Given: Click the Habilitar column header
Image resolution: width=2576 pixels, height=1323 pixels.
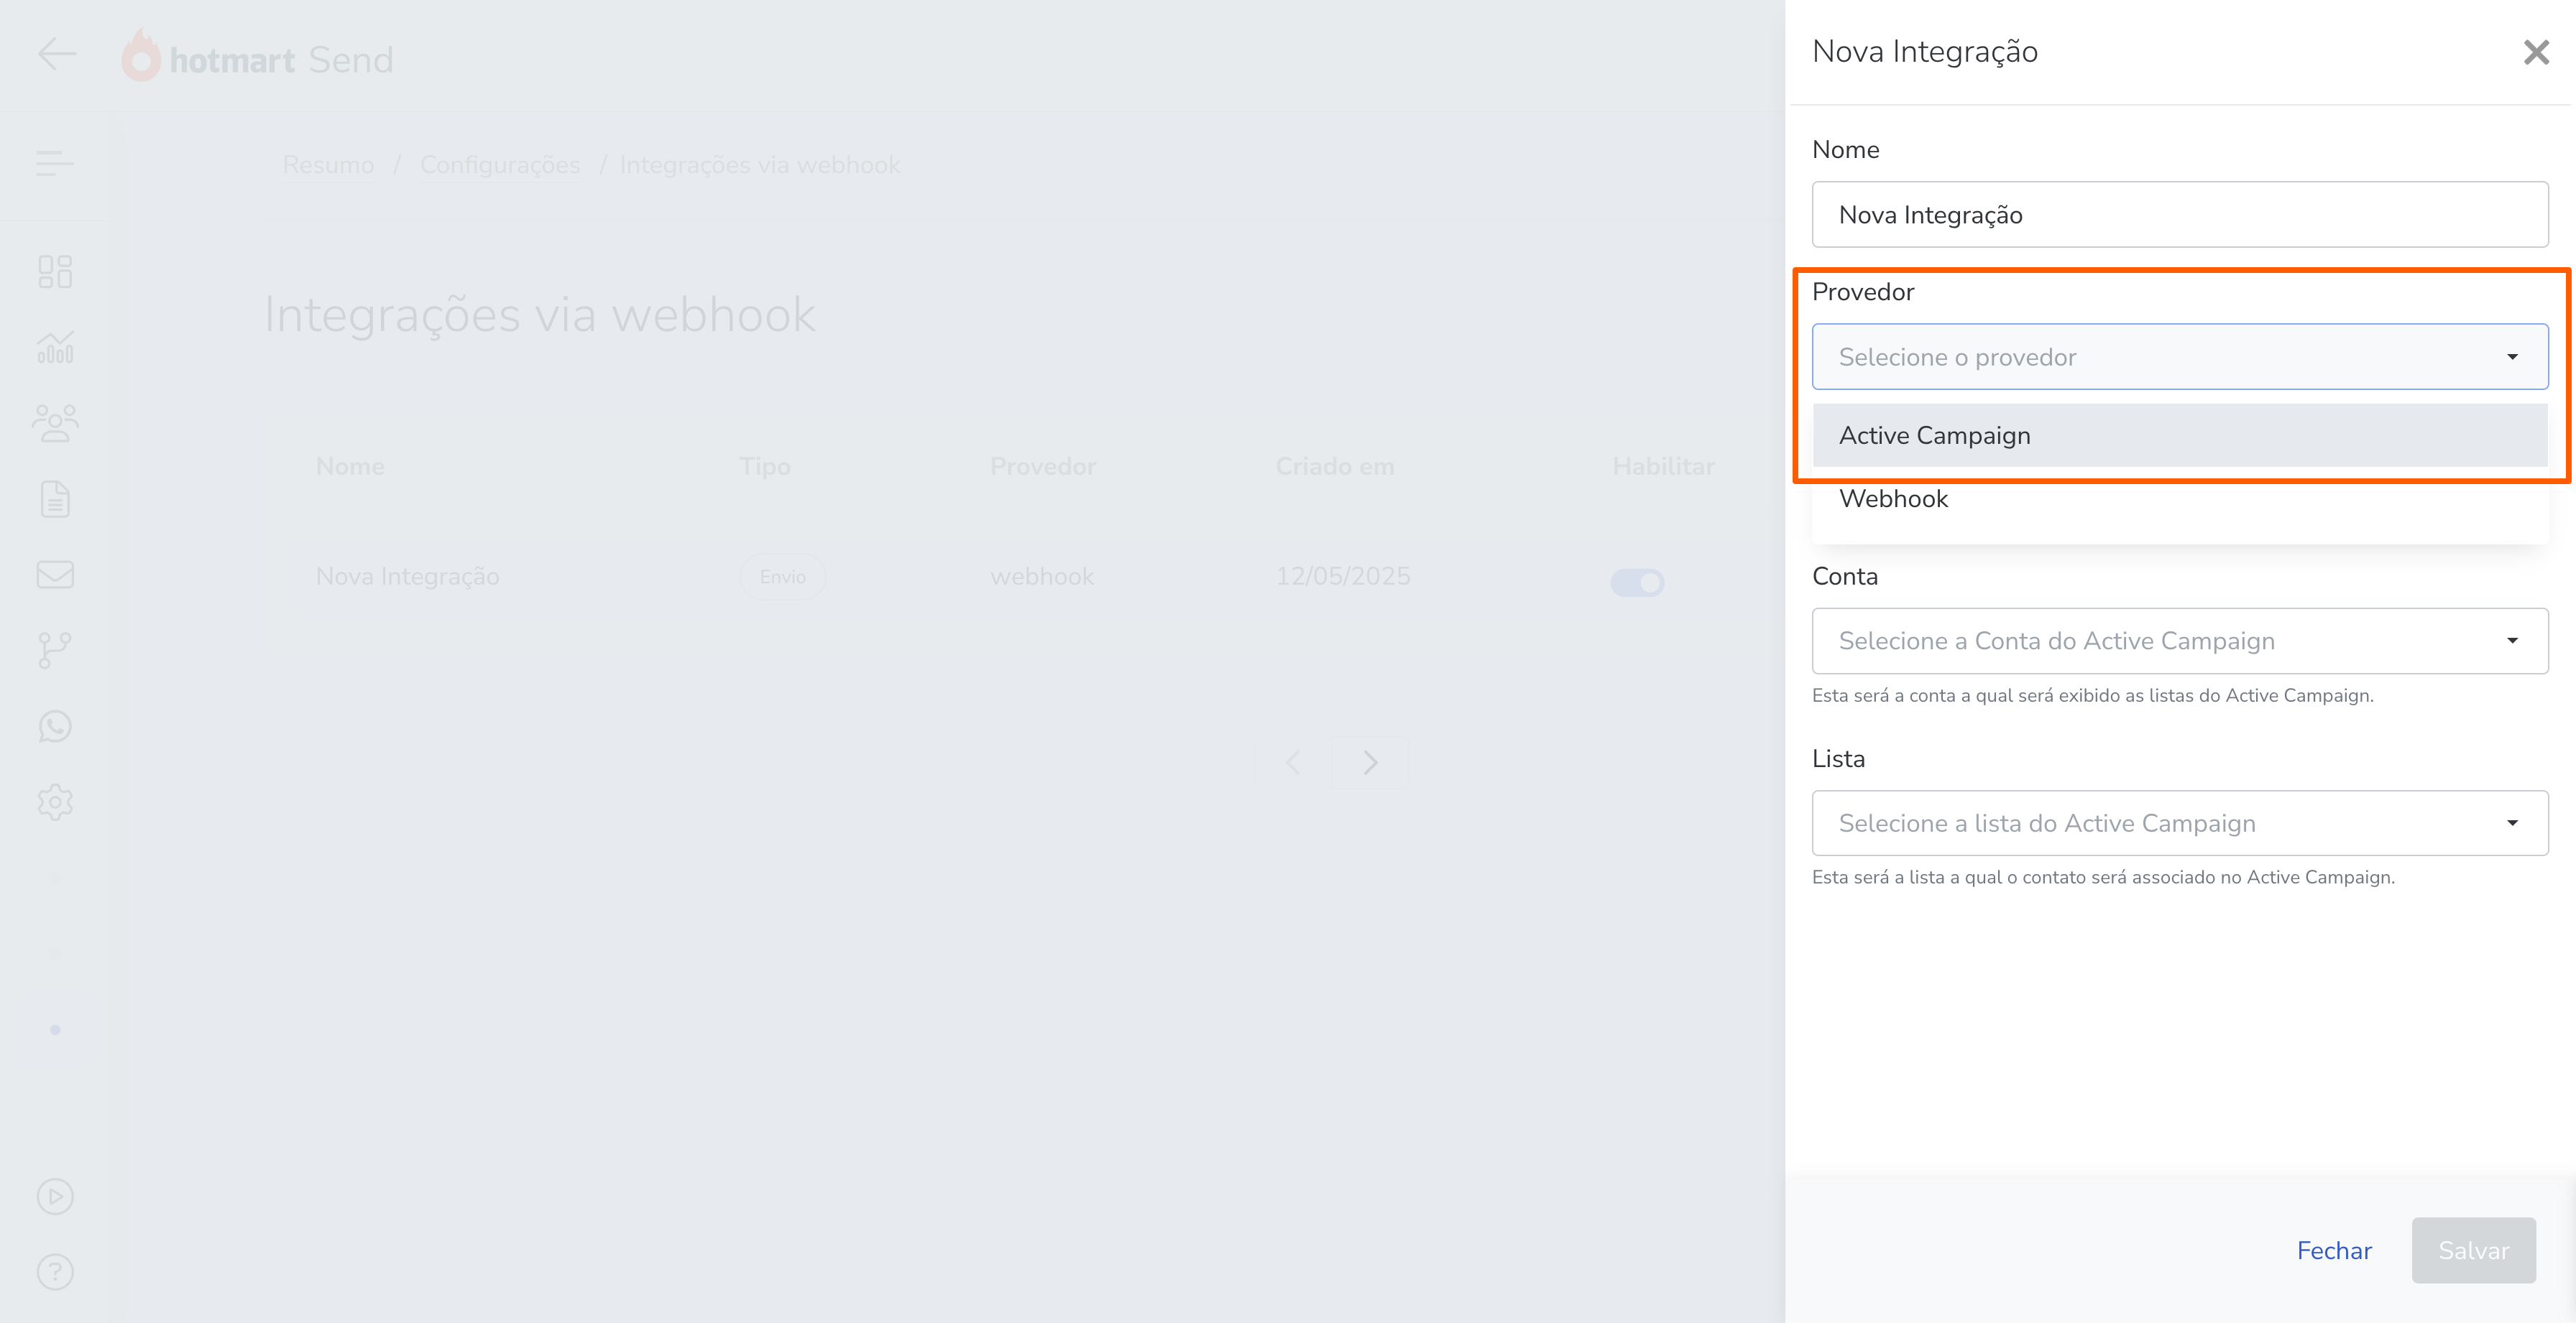Looking at the screenshot, I should [x=1664, y=467].
